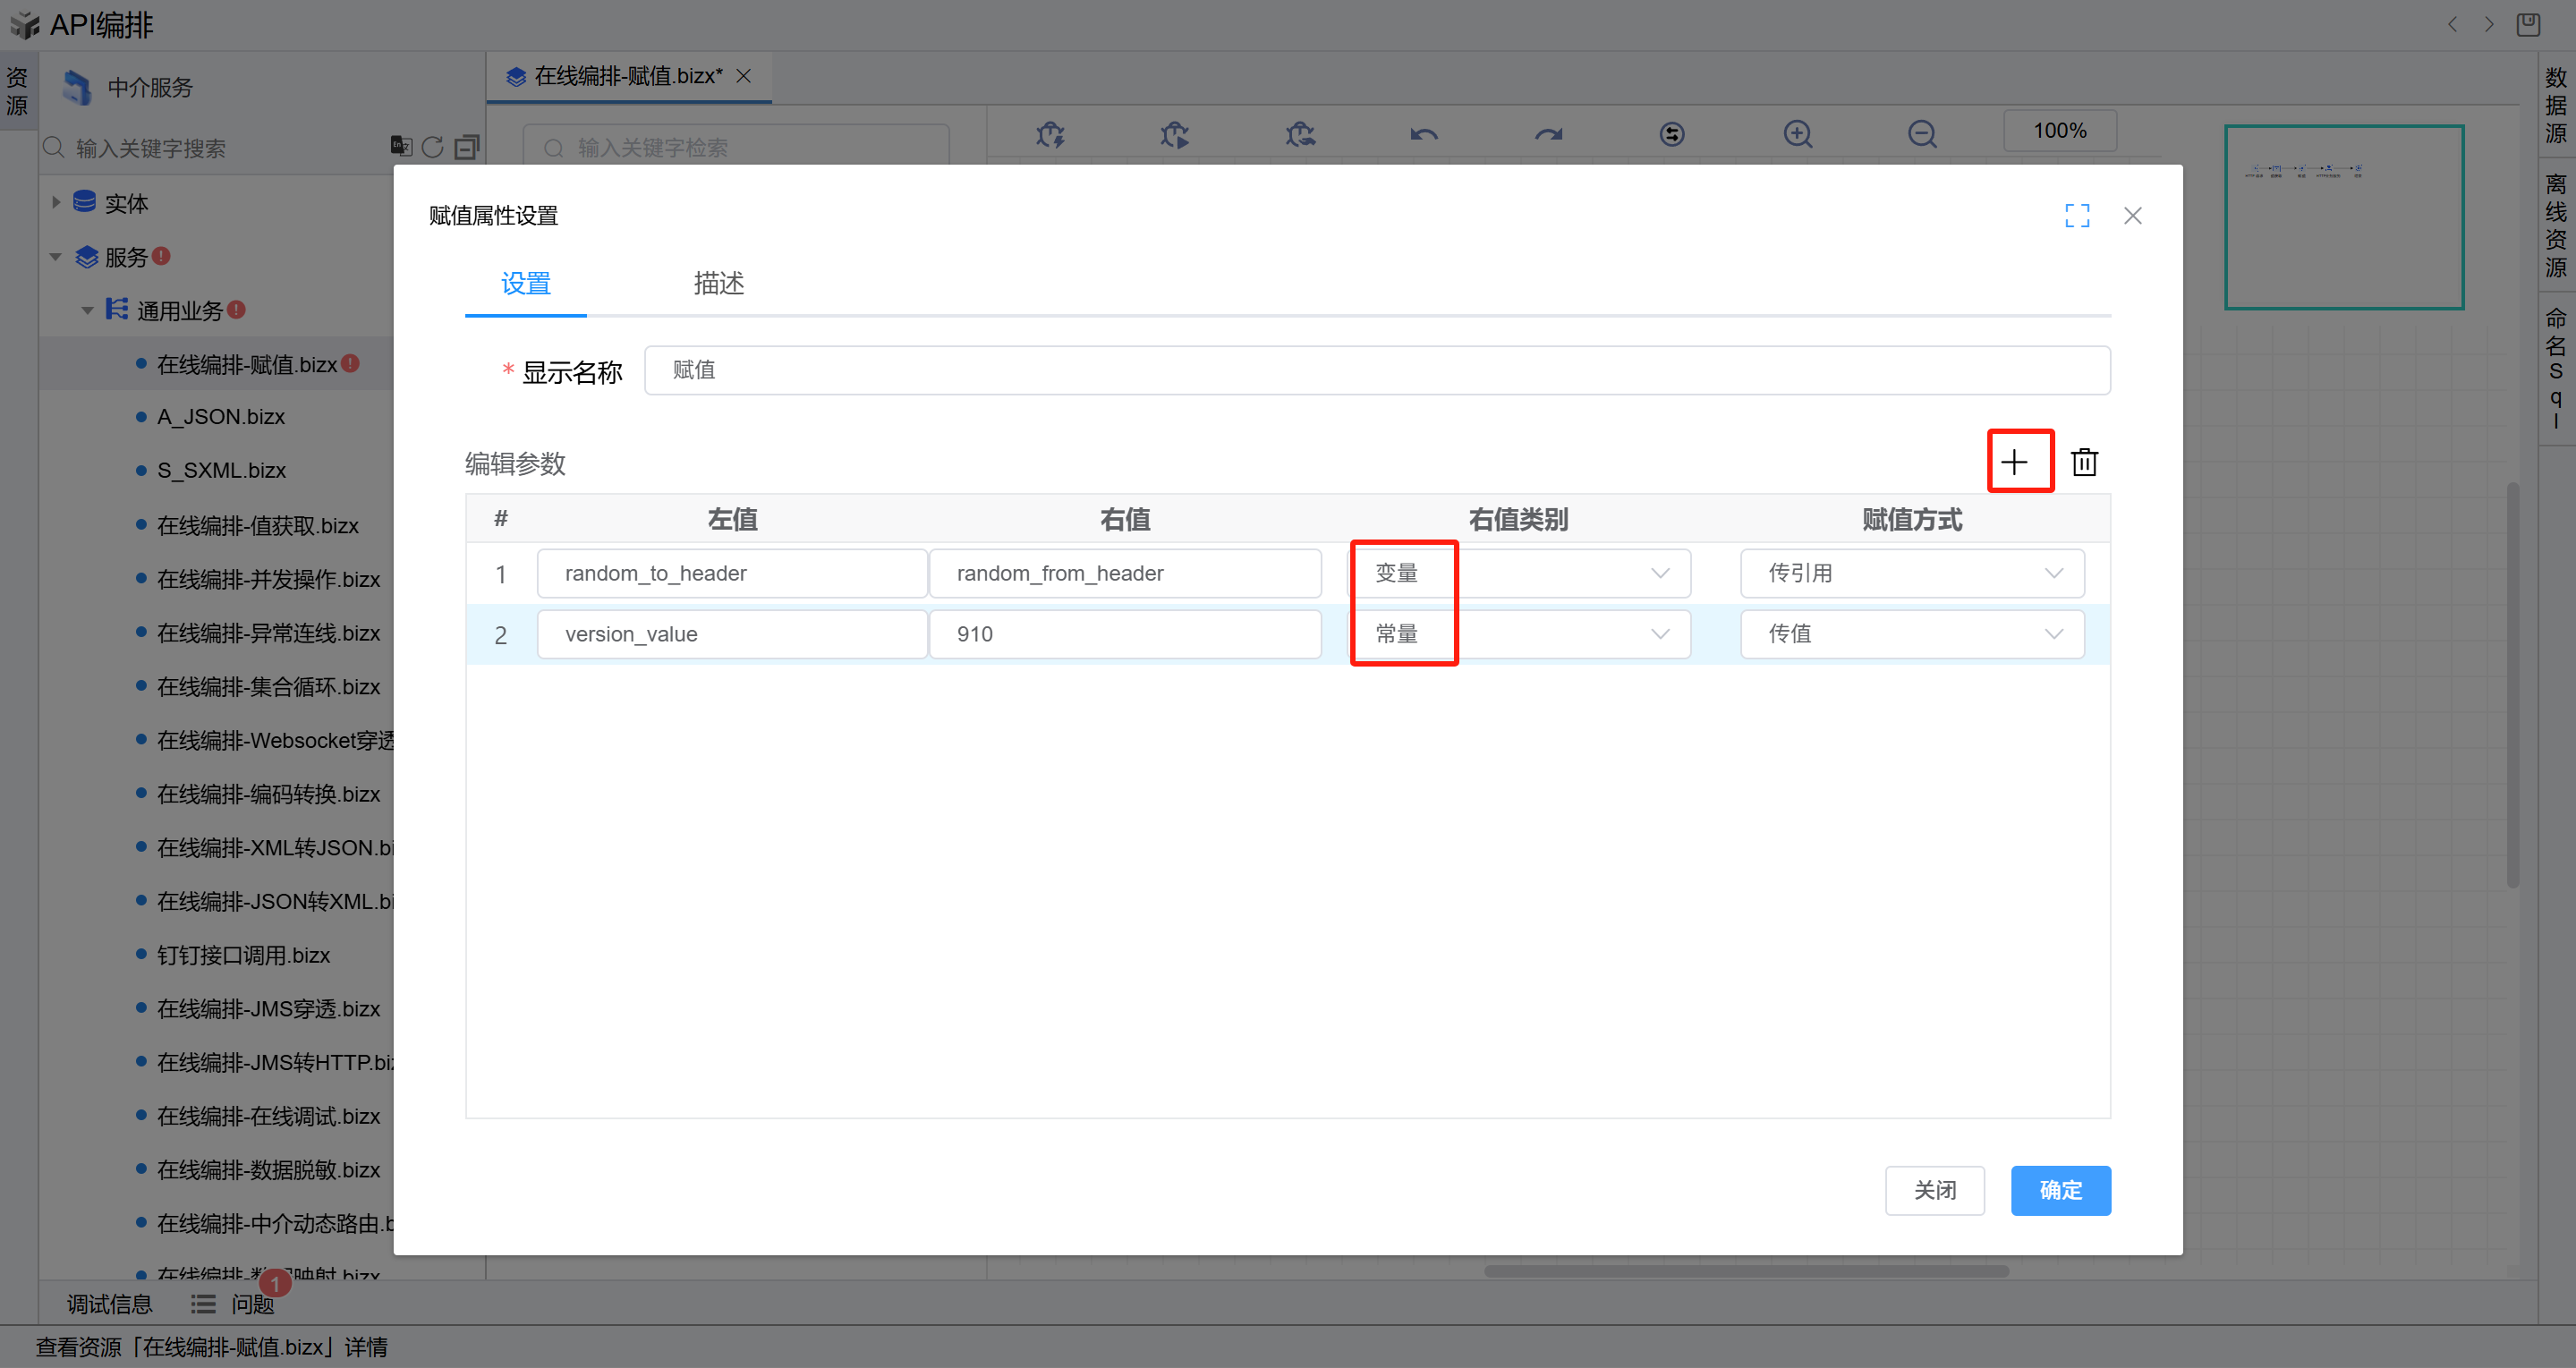Image resolution: width=2576 pixels, height=1368 pixels.
Task: Expand the dialog to fullscreen
Action: [2077, 215]
